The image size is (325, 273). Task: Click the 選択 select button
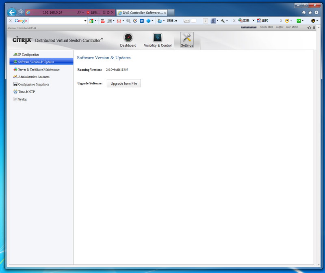(x=262, y=21)
